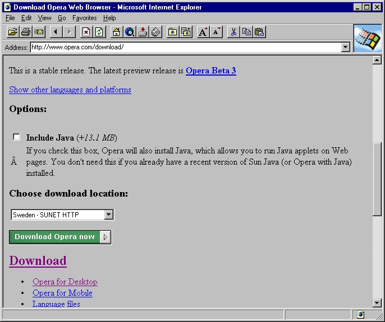The image size is (385, 322).
Task: Click the Paste clipboard icon
Action: click(259, 32)
